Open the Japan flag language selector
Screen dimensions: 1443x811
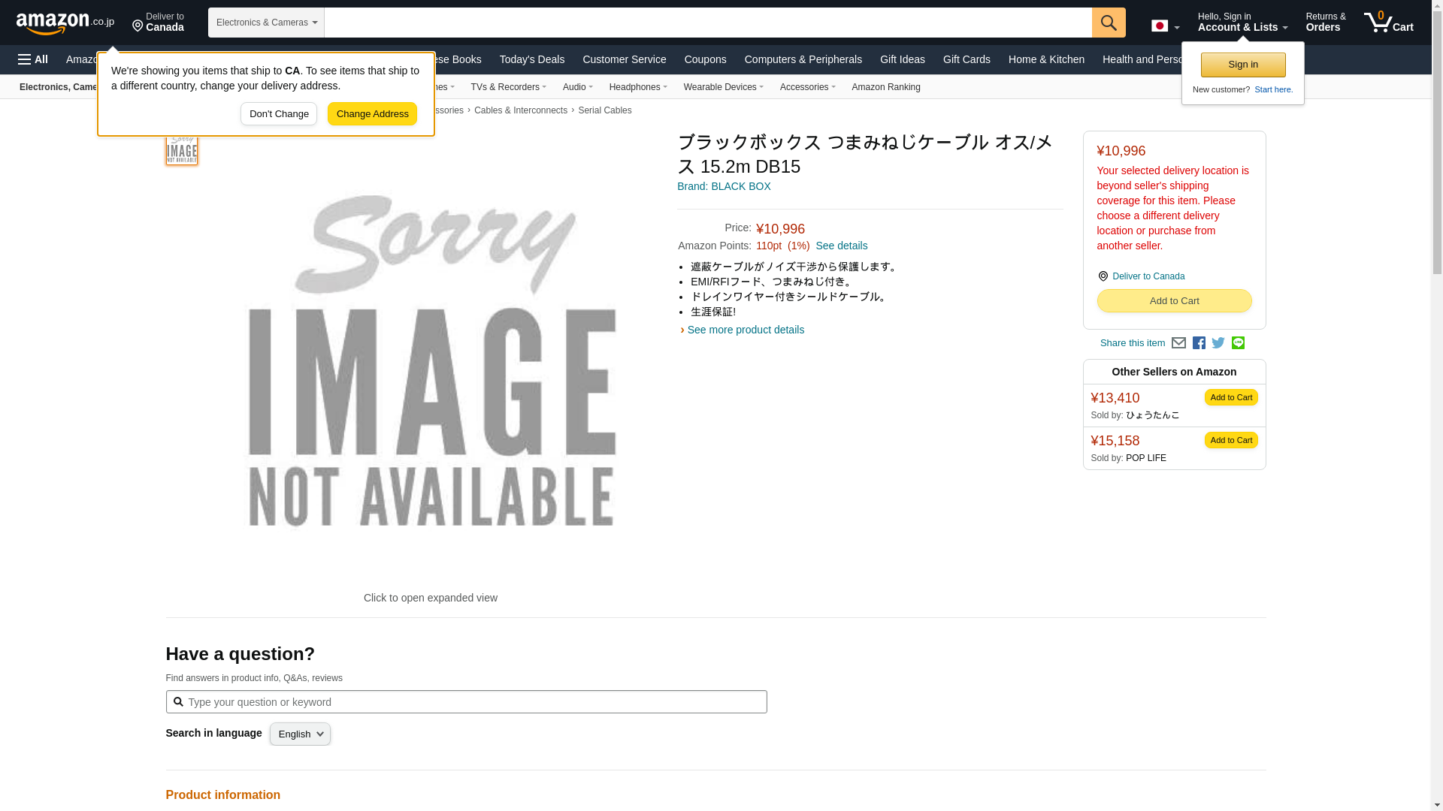(x=1165, y=26)
